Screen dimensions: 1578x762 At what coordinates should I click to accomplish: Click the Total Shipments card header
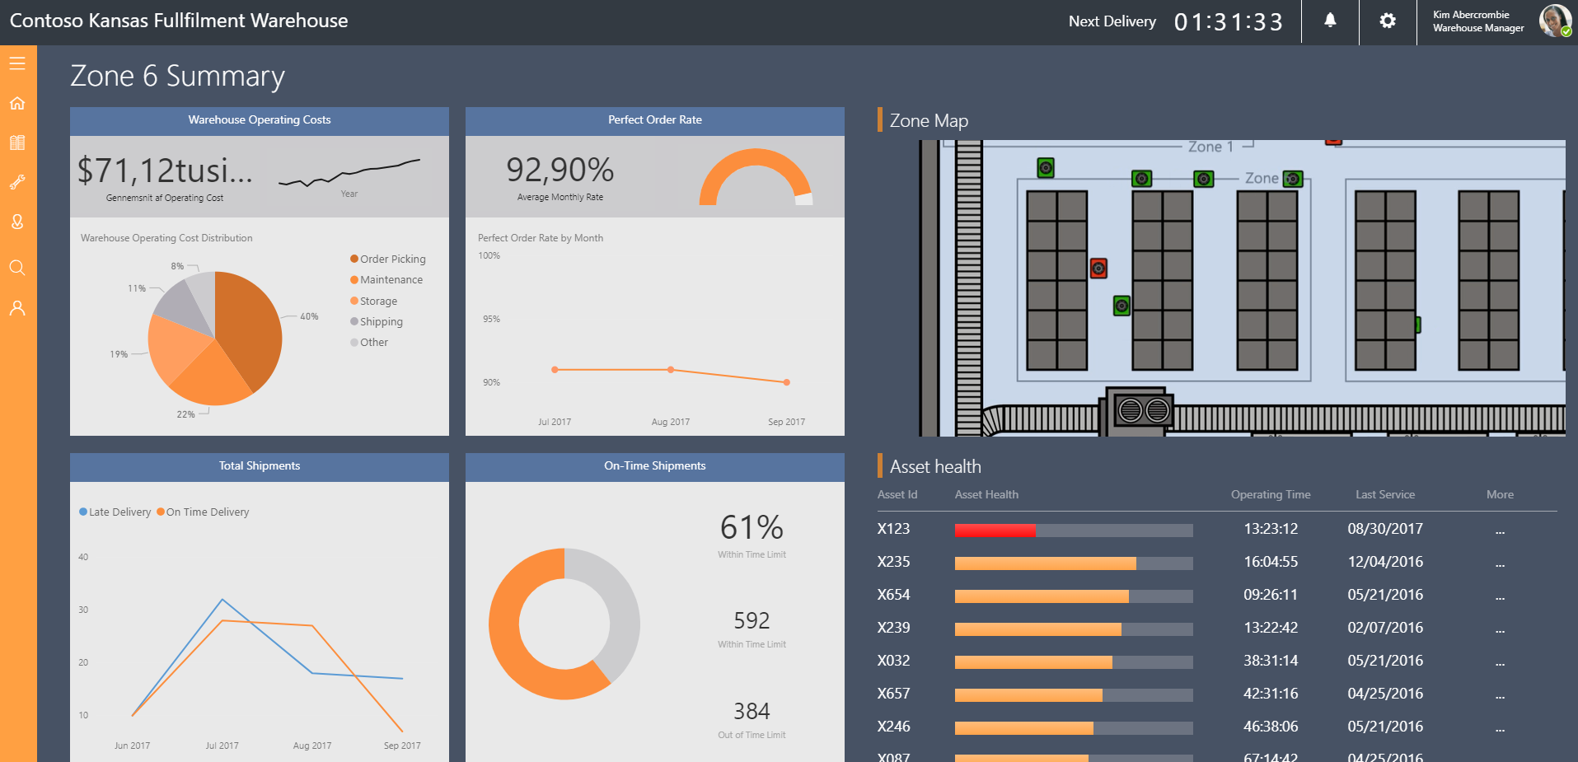click(x=260, y=466)
